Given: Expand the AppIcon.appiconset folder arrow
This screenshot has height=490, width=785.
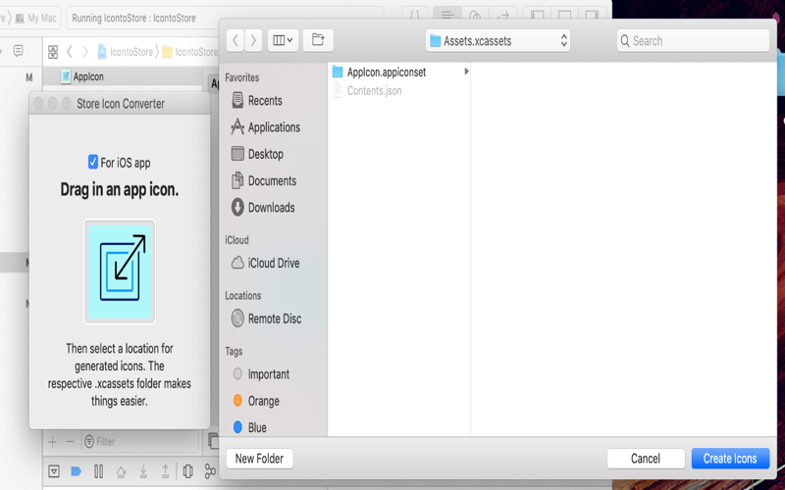Looking at the screenshot, I should pyautogui.click(x=466, y=72).
